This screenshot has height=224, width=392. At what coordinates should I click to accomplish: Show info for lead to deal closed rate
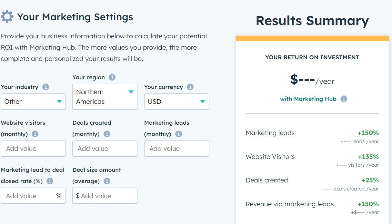(50, 181)
